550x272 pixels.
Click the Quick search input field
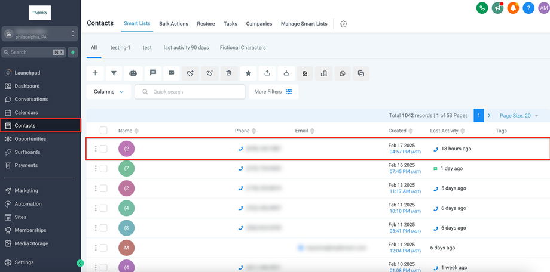190,92
